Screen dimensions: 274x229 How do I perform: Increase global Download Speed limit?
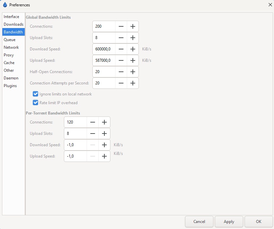[132, 49]
